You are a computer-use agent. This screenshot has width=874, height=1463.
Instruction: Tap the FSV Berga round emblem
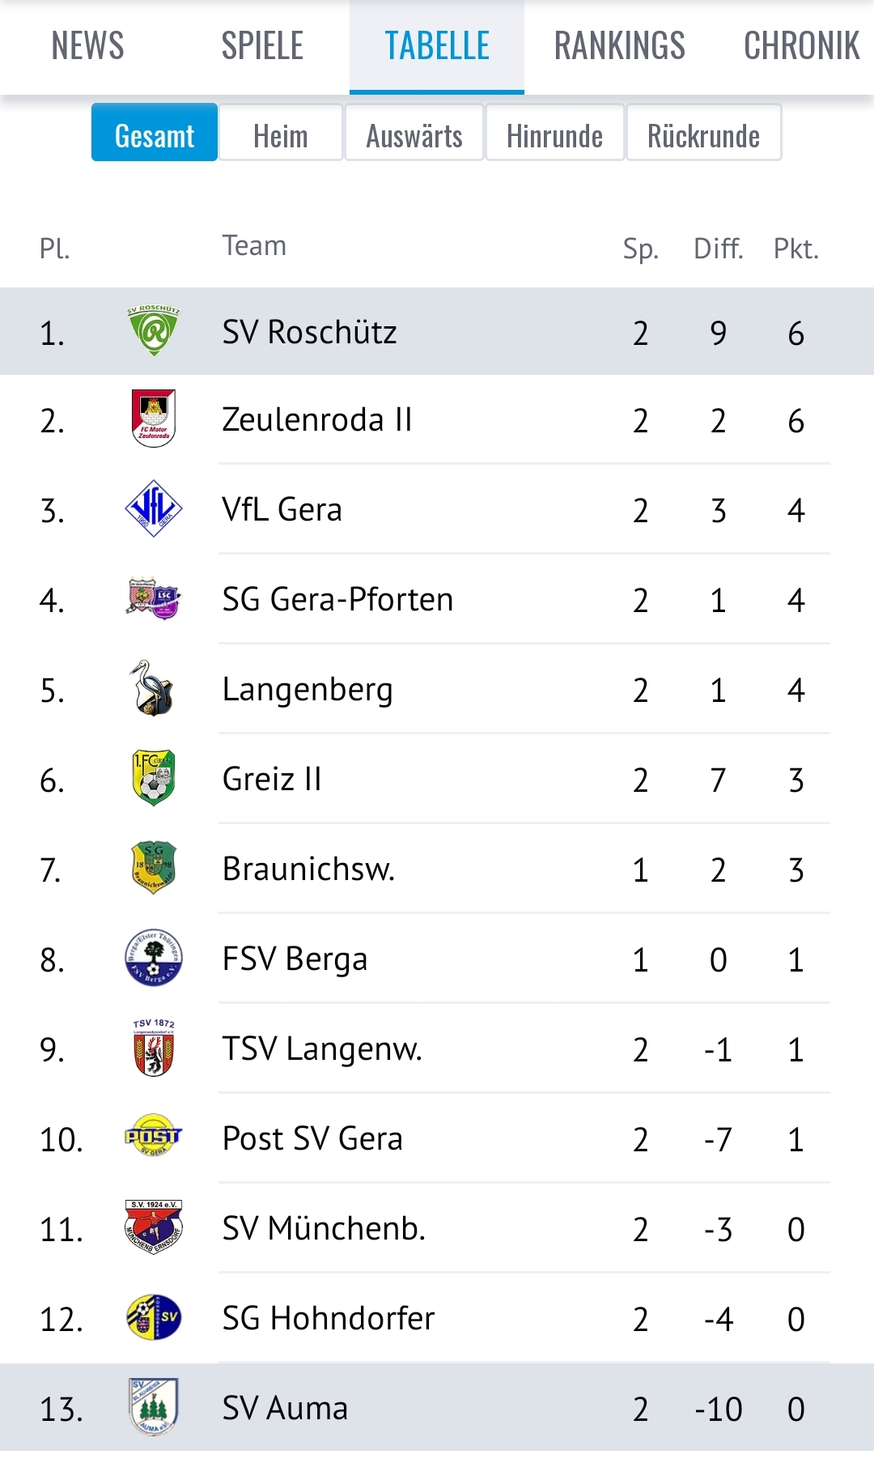point(154,958)
